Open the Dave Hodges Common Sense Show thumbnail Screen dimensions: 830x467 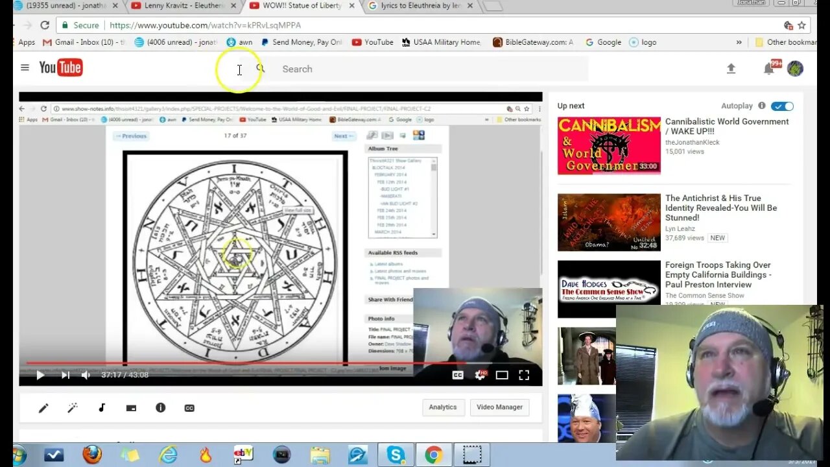tap(609, 289)
